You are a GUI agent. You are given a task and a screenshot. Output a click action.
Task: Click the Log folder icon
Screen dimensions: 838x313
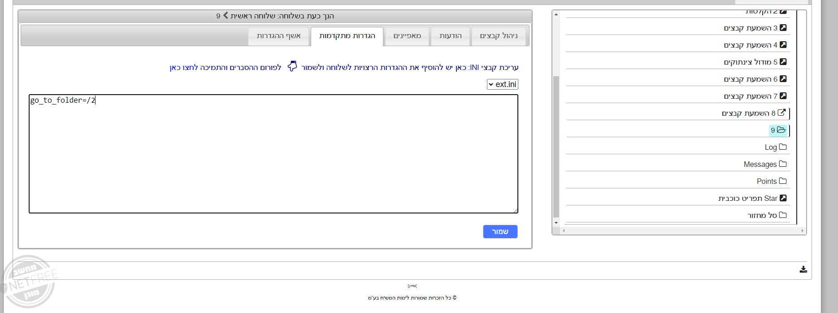(783, 147)
